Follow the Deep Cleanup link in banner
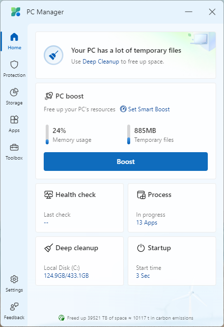 (101, 62)
